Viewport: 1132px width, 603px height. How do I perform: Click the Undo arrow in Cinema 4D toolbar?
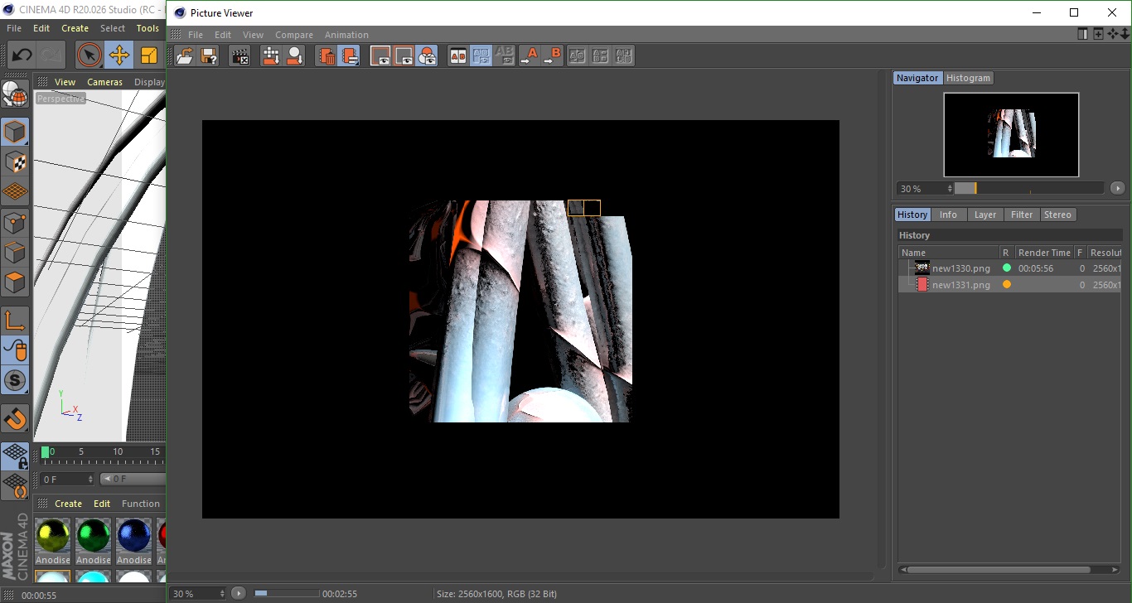pyautogui.click(x=21, y=55)
